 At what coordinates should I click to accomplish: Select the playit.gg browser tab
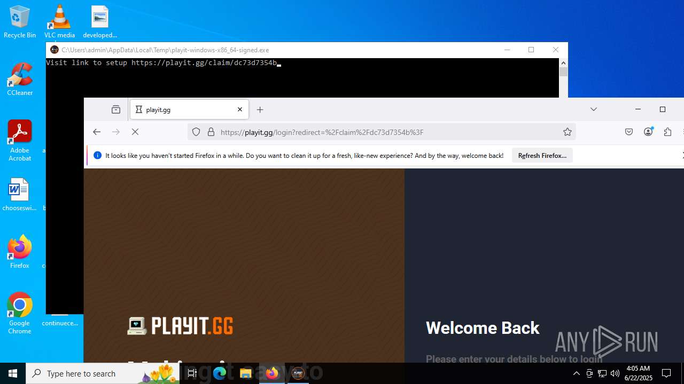pyautogui.click(x=190, y=109)
